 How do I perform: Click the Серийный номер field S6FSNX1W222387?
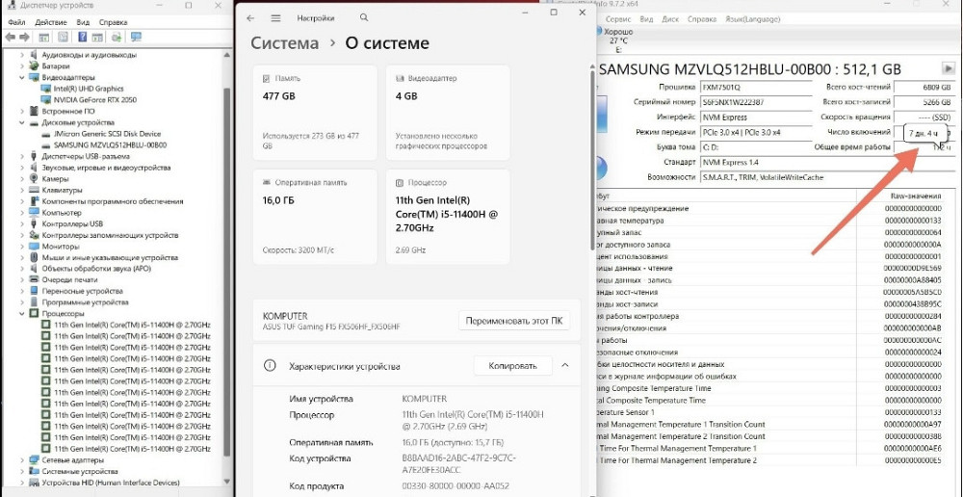tap(755, 102)
